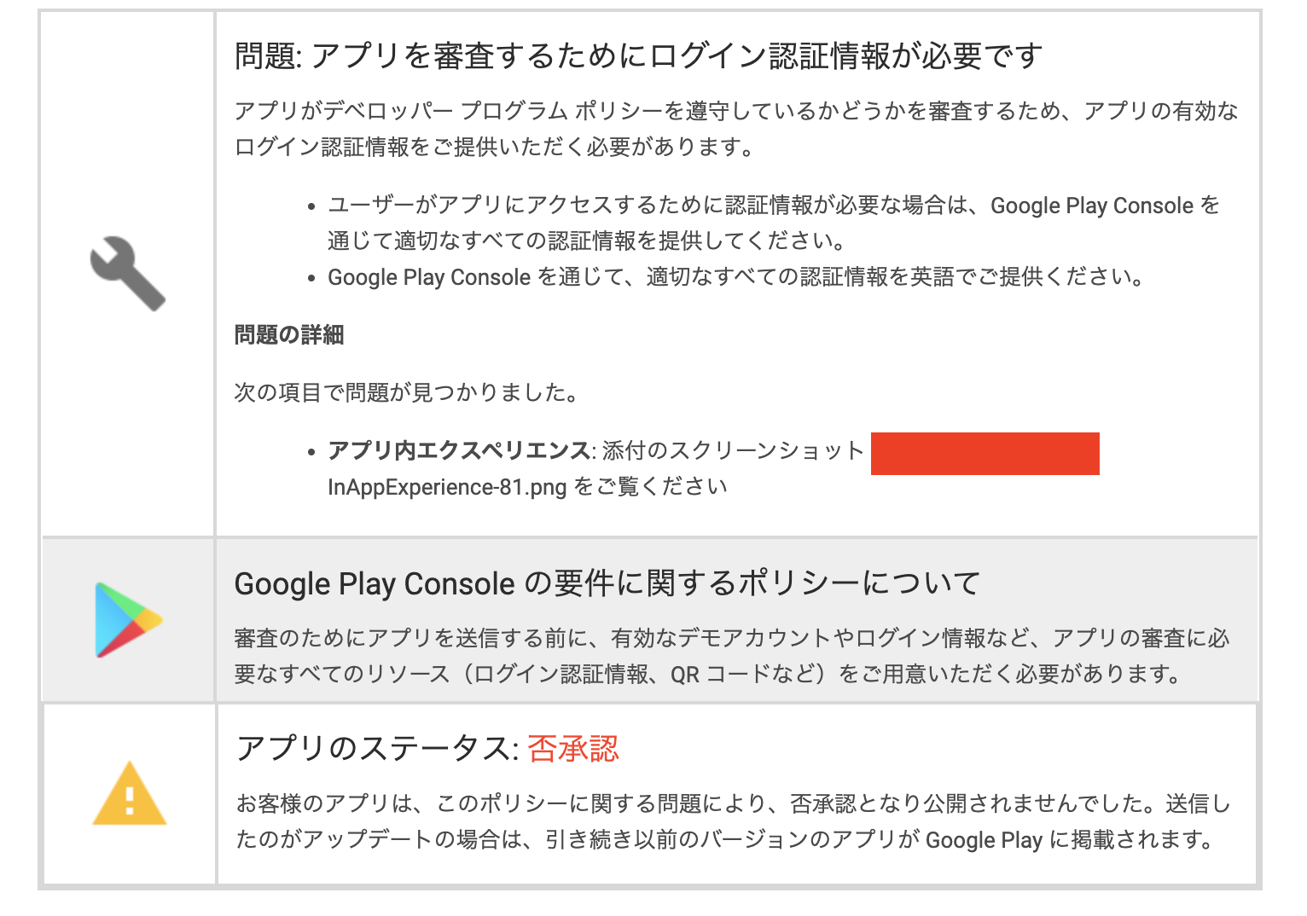Click the gray wrench icon

click(128, 273)
